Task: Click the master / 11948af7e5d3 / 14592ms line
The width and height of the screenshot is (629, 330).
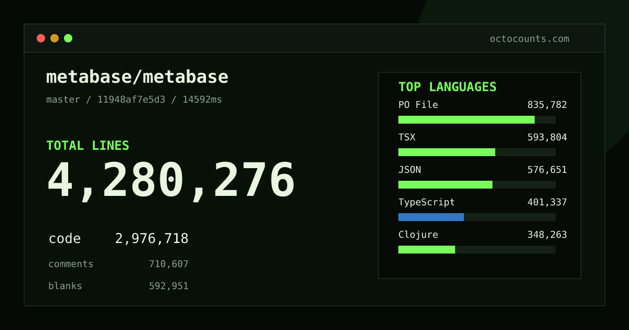Action: pos(134,100)
